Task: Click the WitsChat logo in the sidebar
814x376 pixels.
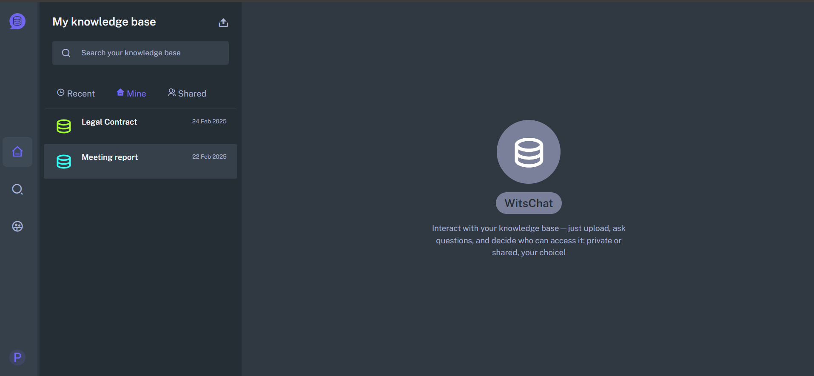Action: point(17,21)
